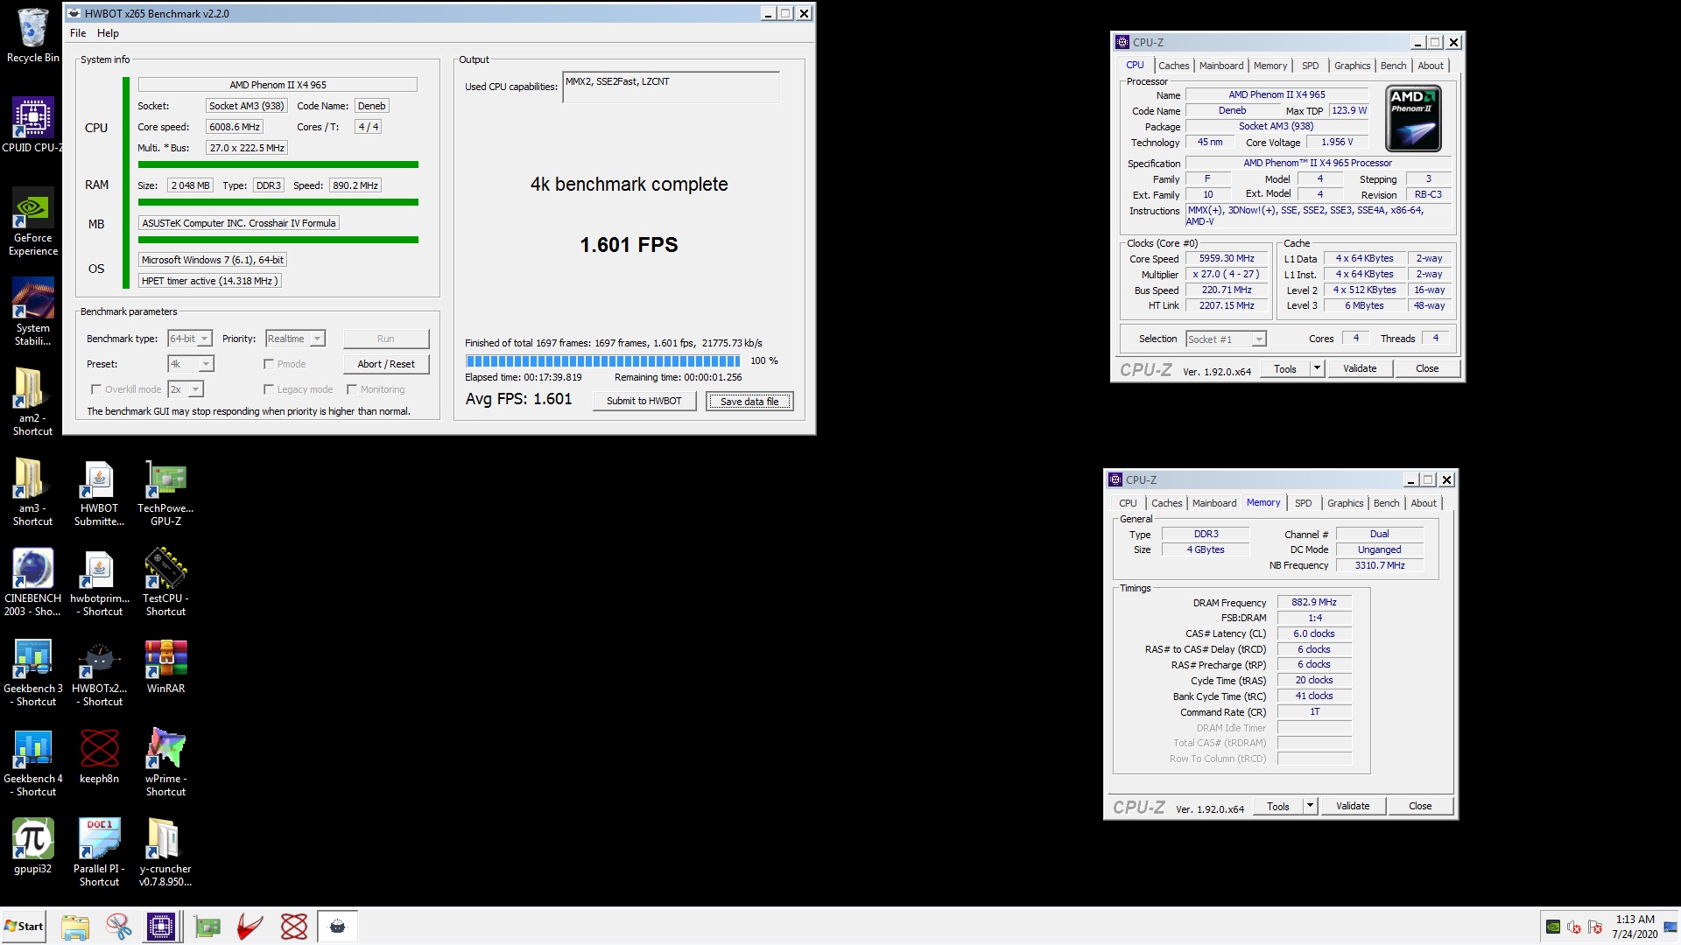
Task: Open WinRAR desktop icon
Action: pyautogui.click(x=165, y=667)
